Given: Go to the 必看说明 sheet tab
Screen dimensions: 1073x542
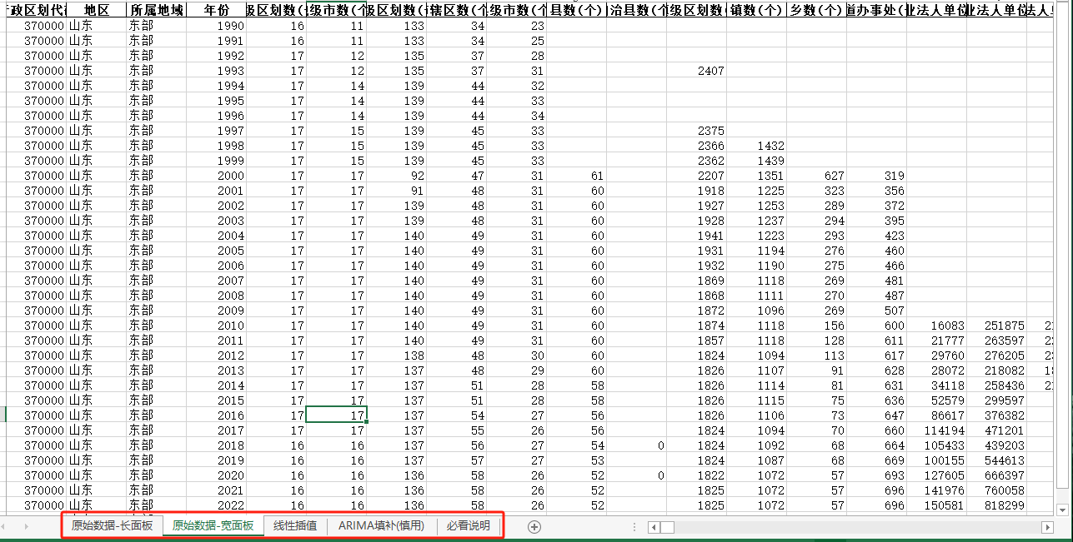Looking at the screenshot, I should tap(468, 526).
